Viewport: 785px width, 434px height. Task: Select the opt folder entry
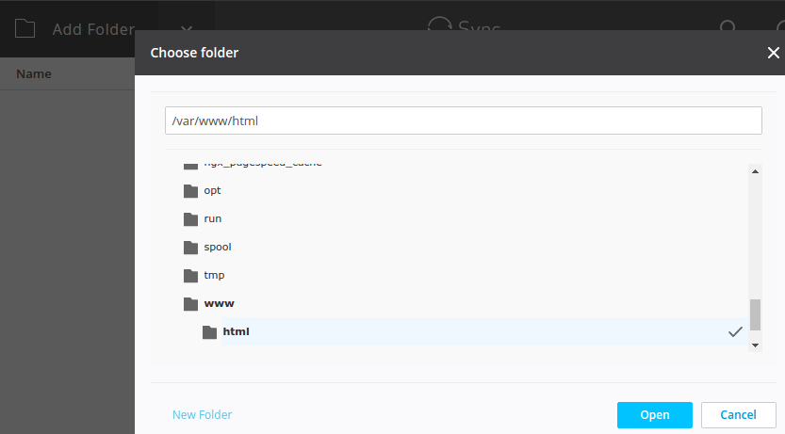[213, 190]
